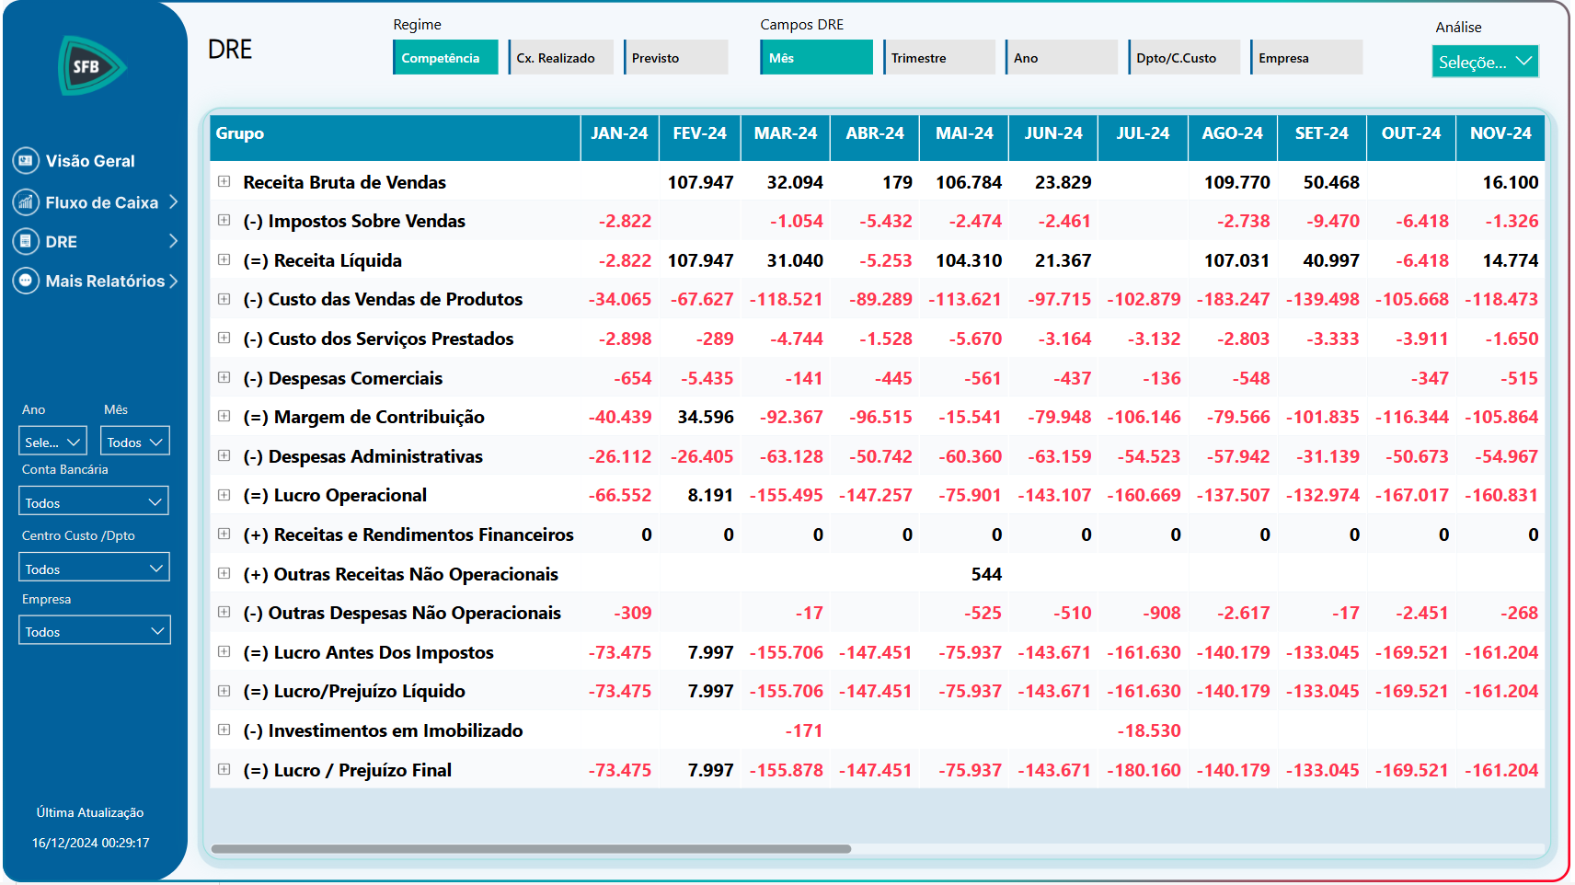Open the Empresa filter dropdown in sidebar

[94, 630]
